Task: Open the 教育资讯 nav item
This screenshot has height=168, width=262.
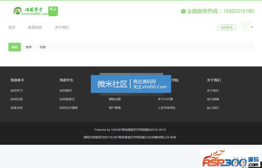Action: point(35,27)
